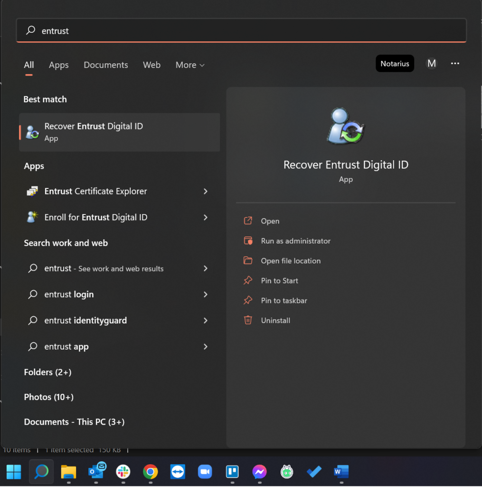The width and height of the screenshot is (482, 487).
Task: Switch to the Apps filter tab
Action: tap(59, 65)
